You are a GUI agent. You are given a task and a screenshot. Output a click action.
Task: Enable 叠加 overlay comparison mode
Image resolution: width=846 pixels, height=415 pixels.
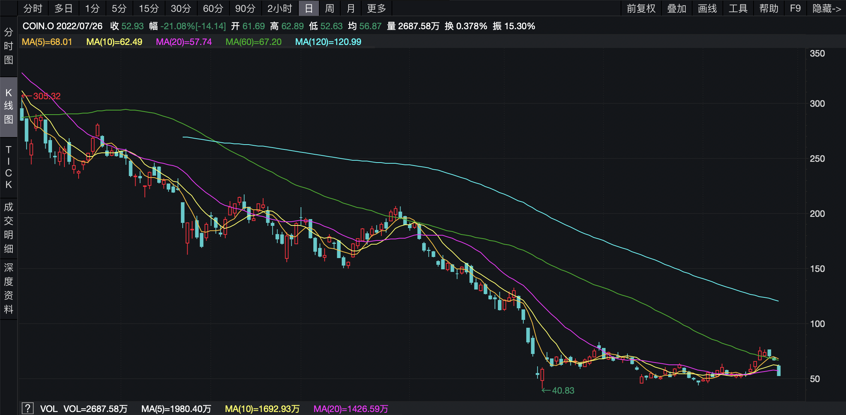click(x=676, y=8)
